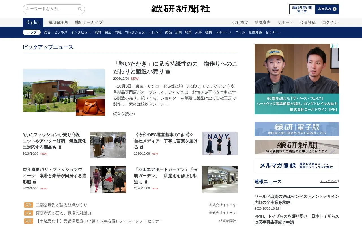Viewport: 362px width, 226px height.
Task: Click 広告 badge beside 齋藤孝氏 item
Action: click(x=29, y=213)
